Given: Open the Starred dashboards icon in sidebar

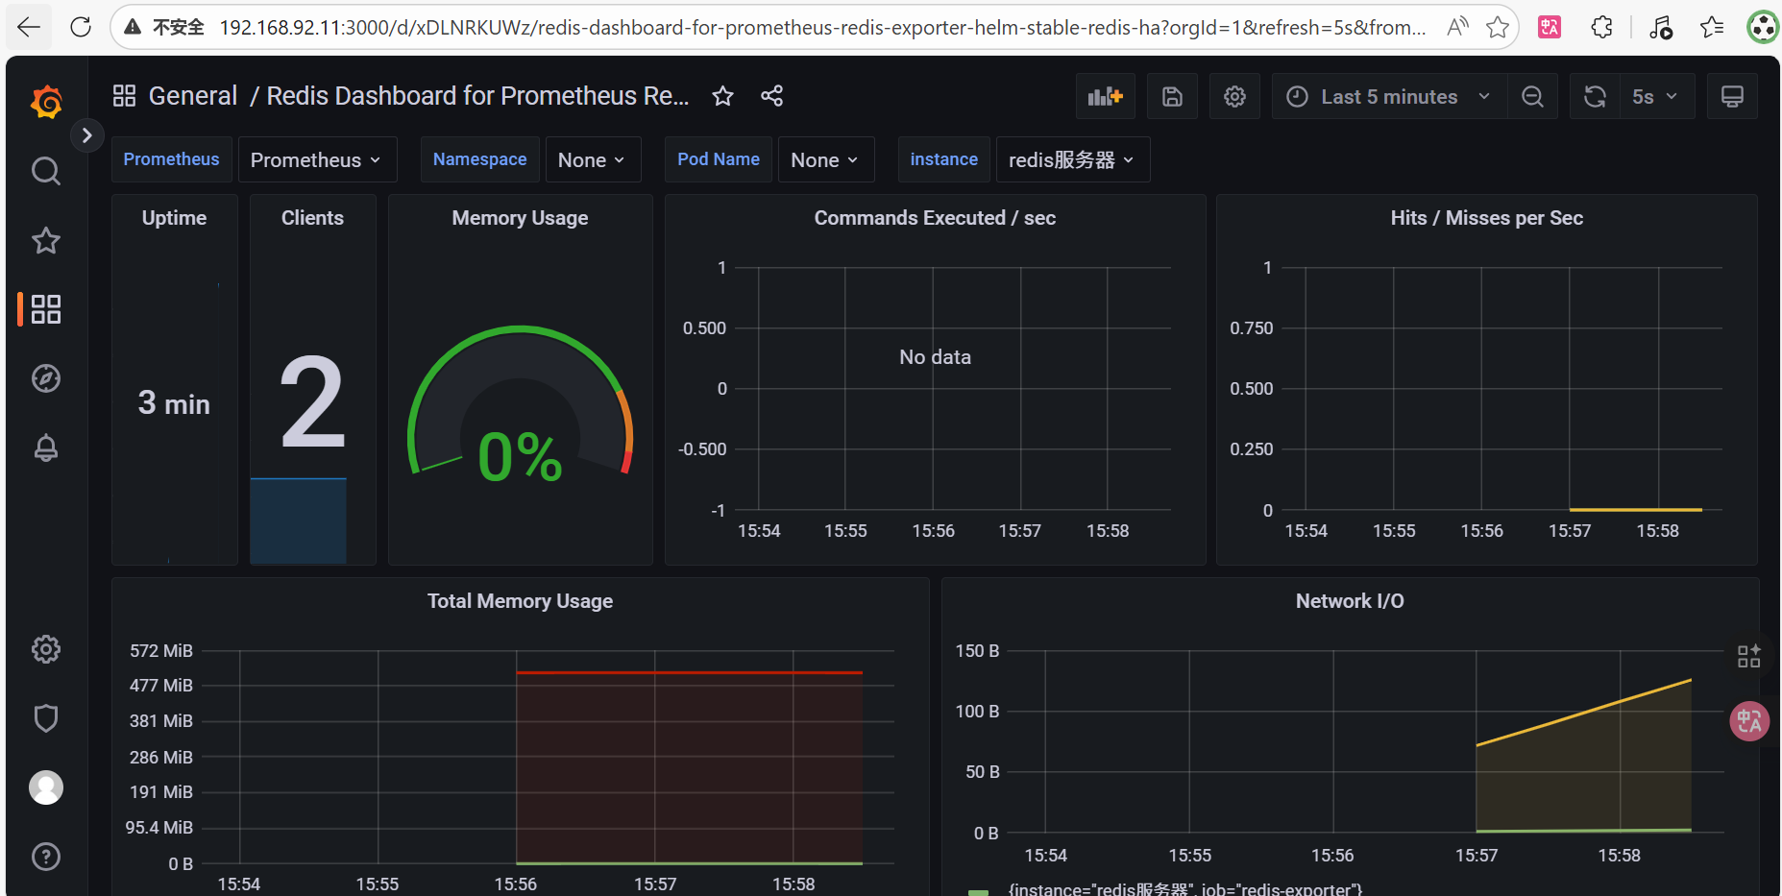Looking at the screenshot, I should 46,240.
